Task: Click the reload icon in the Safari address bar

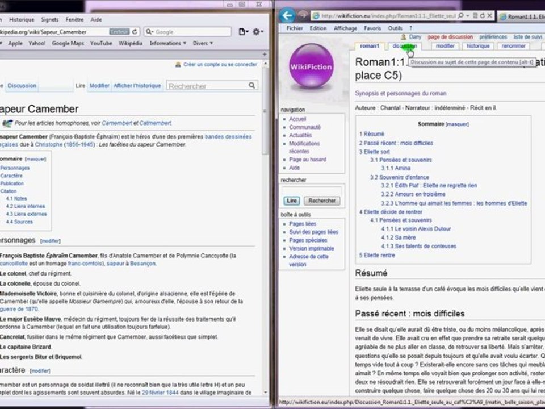Action: [x=135, y=32]
